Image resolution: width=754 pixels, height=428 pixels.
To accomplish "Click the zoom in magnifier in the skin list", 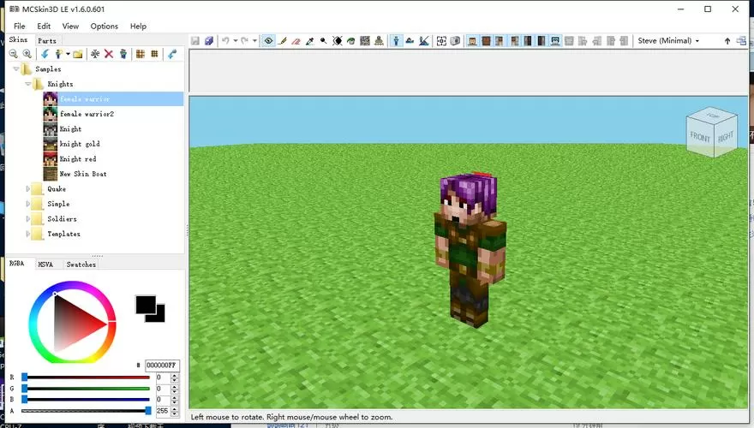I will point(27,54).
